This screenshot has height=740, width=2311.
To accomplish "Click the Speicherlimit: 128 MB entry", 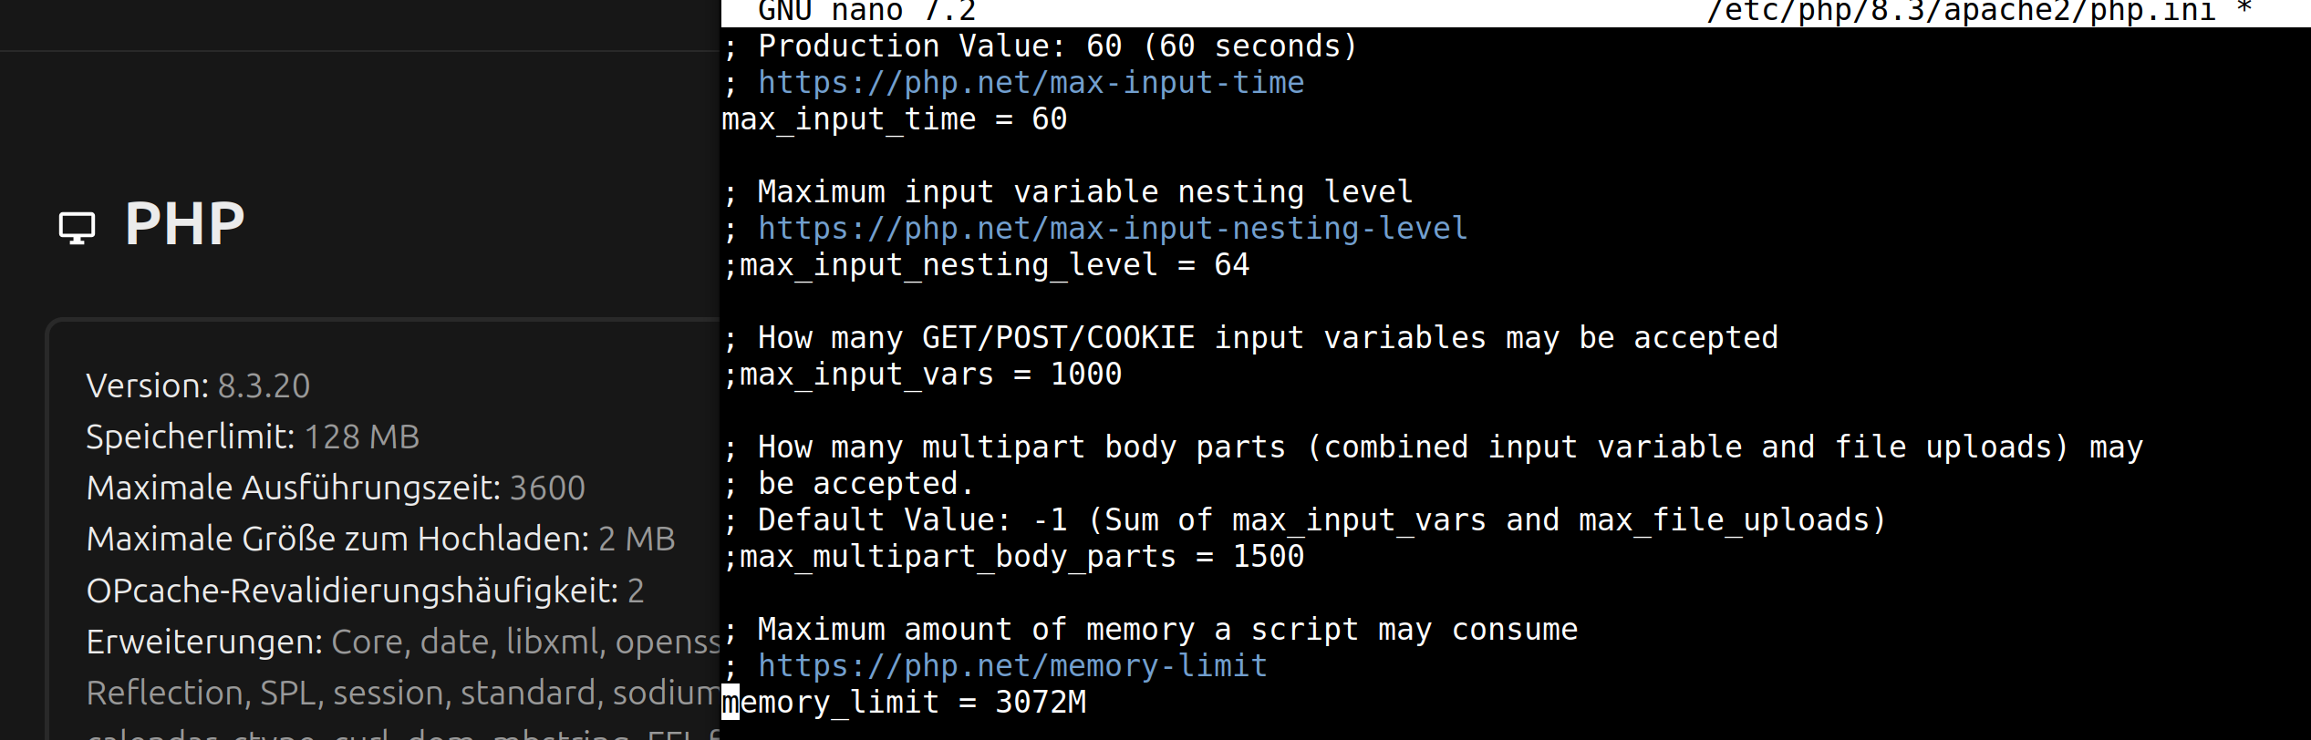I will tap(253, 437).
